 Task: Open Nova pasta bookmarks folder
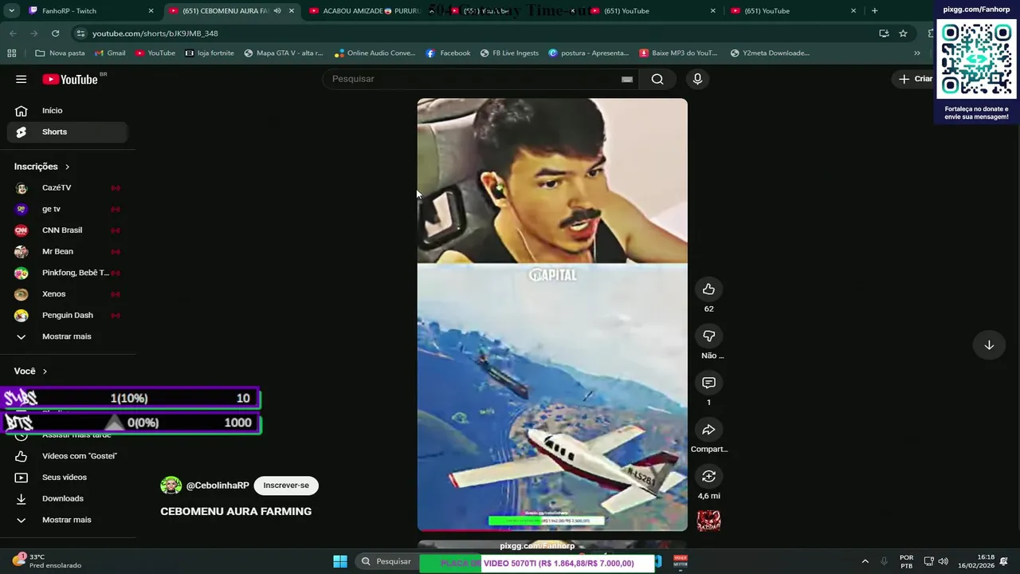61,53
